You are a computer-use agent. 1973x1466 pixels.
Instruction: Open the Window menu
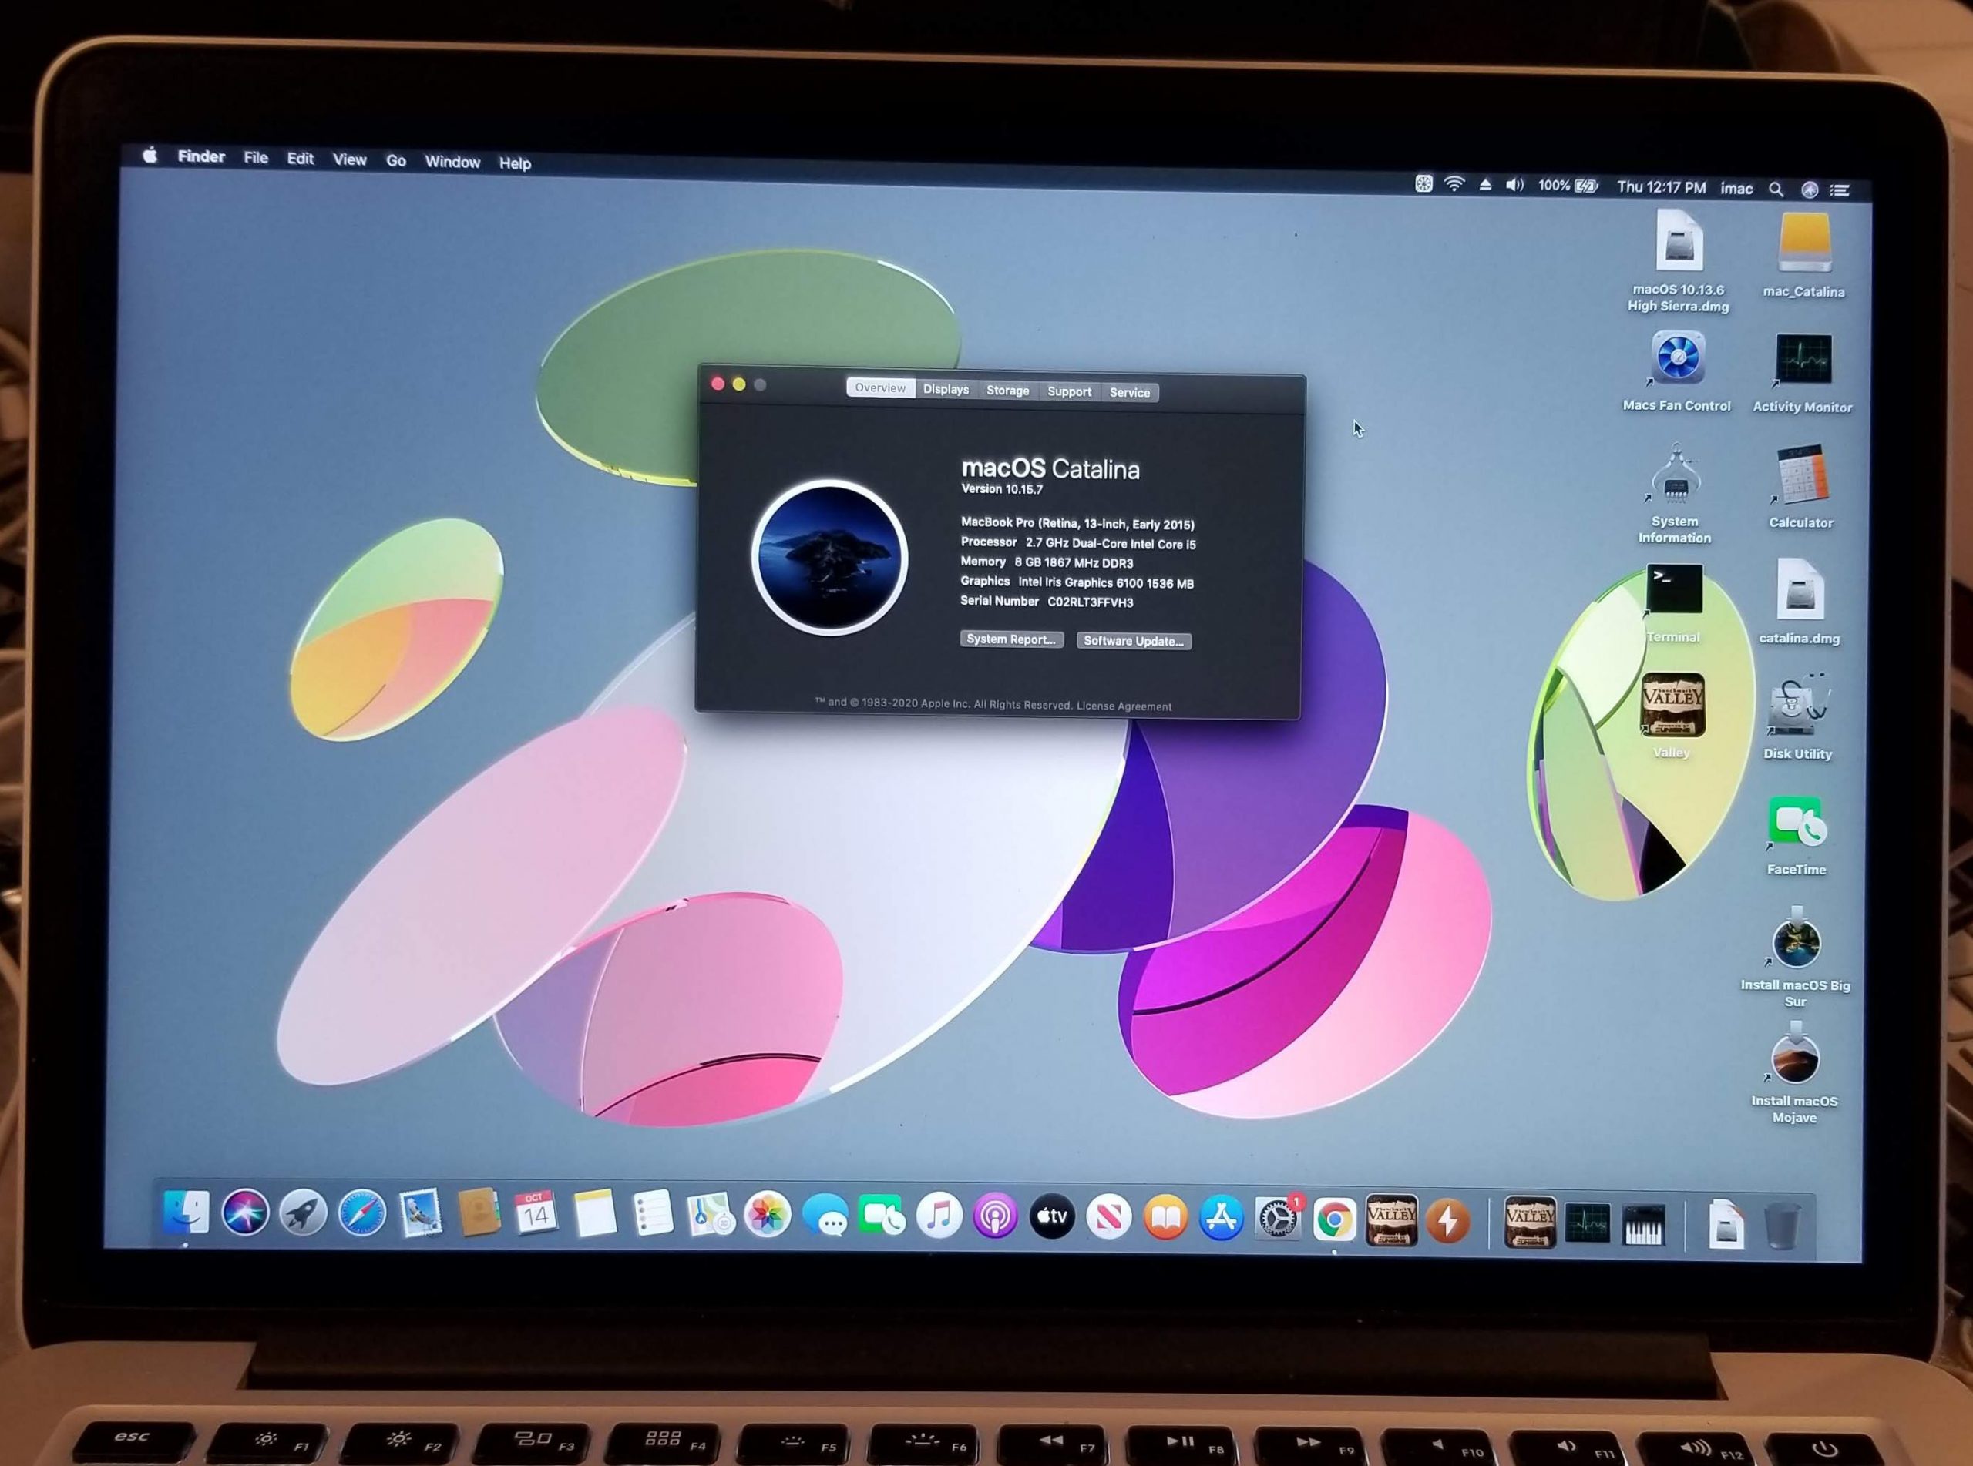pyautogui.click(x=452, y=162)
